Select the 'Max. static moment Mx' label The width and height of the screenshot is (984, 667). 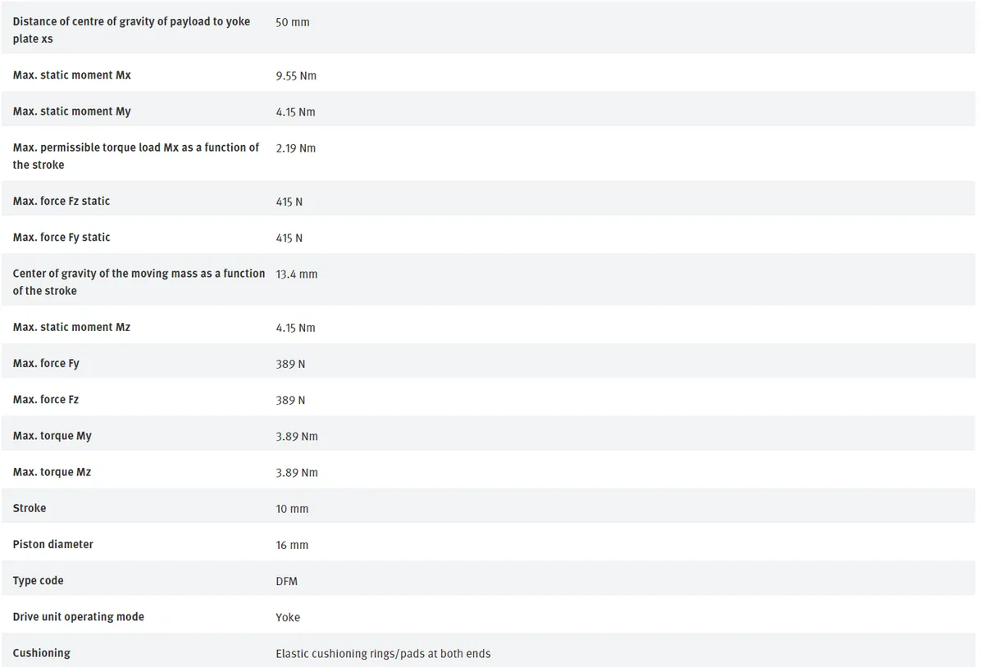pyautogui.click(x=71, y=75)
